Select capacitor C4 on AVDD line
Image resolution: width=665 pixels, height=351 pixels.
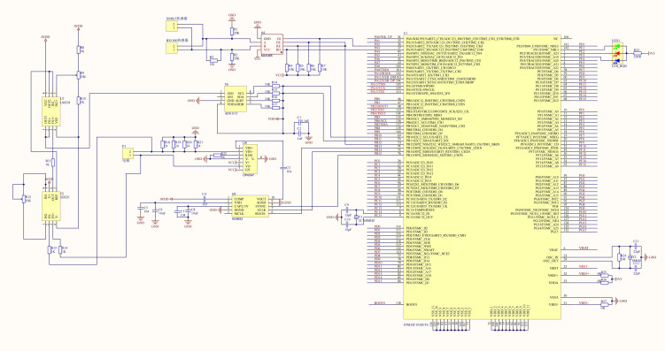tap(205, 199)
